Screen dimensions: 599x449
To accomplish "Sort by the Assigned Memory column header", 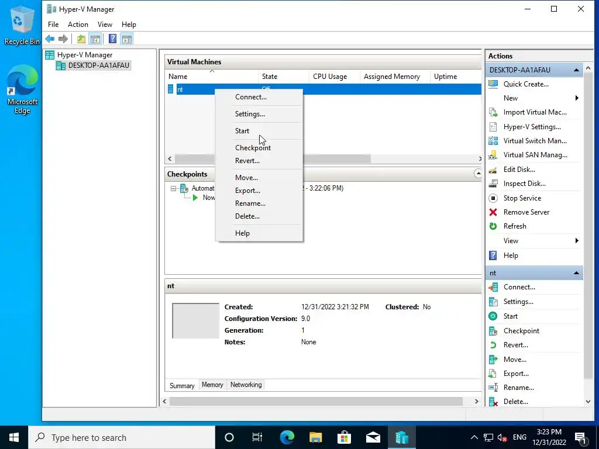I will point(395,77).
